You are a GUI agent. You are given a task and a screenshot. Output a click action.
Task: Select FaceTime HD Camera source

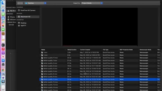coord(28,10)
